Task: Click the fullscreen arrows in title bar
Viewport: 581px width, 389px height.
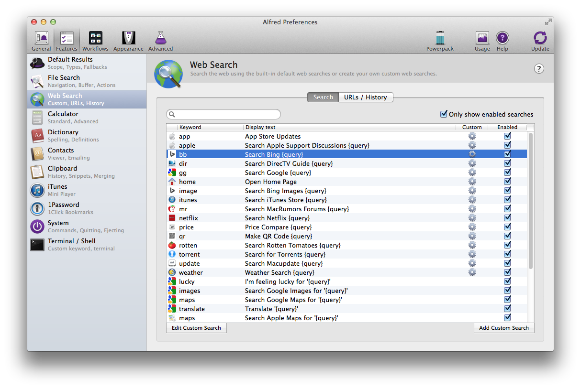Action: [x=548, y=22]
